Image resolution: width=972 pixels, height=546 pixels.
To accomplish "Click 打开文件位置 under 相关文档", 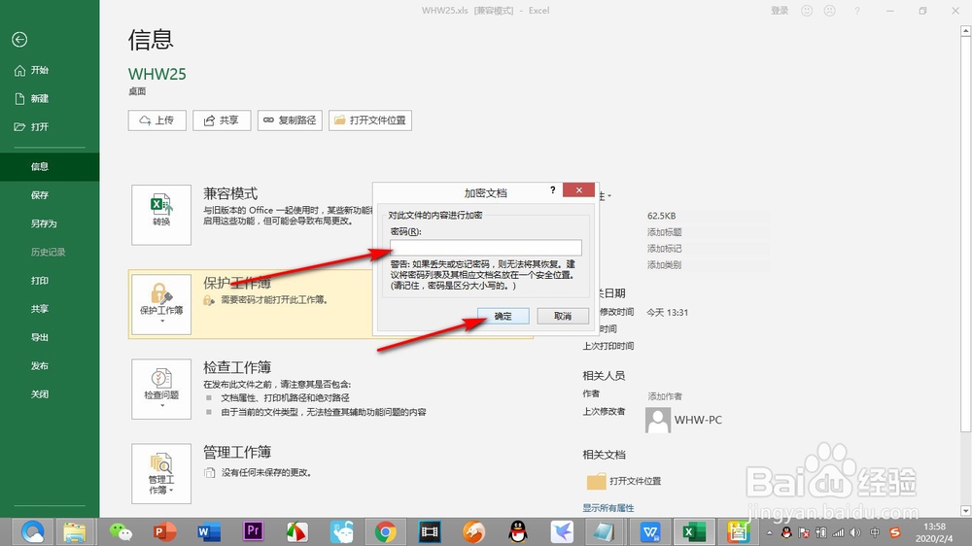I will pos(624,481).
